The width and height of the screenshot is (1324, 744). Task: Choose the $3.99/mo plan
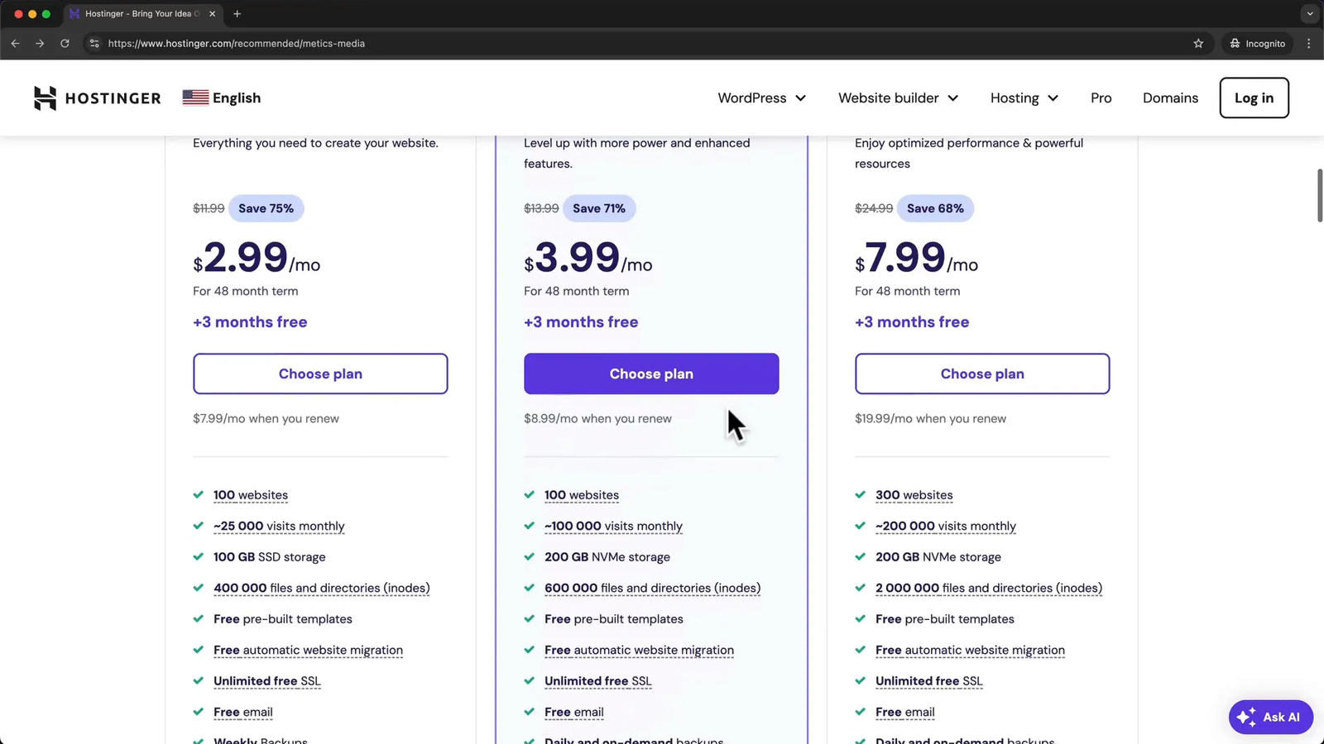click(651, 374)
